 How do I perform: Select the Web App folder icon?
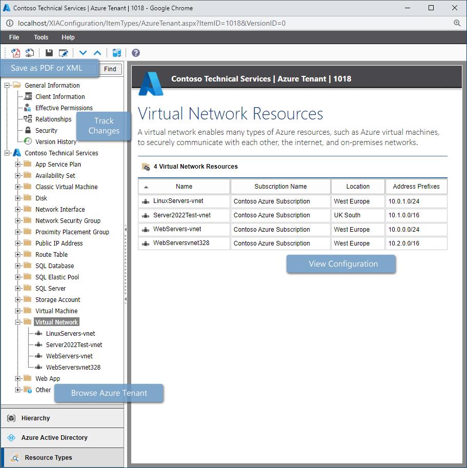[x=28, y=378]
